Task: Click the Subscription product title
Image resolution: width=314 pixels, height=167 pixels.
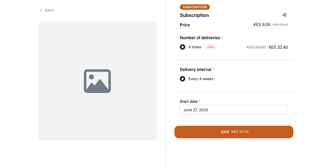Action: tap(194, 15)
